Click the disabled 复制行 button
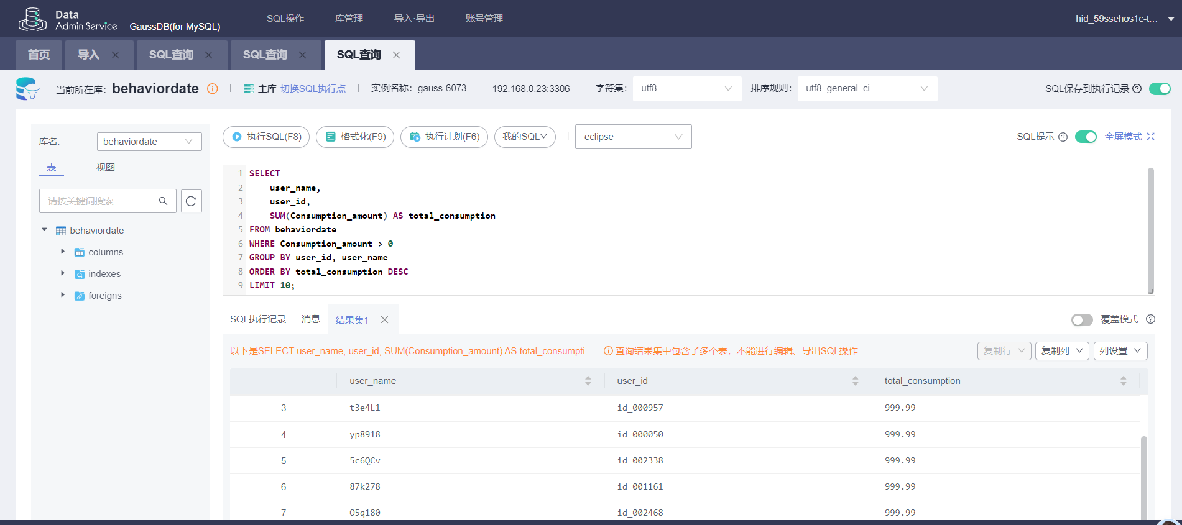This screenshot has height=525, width=1182. coord(1004,351)
